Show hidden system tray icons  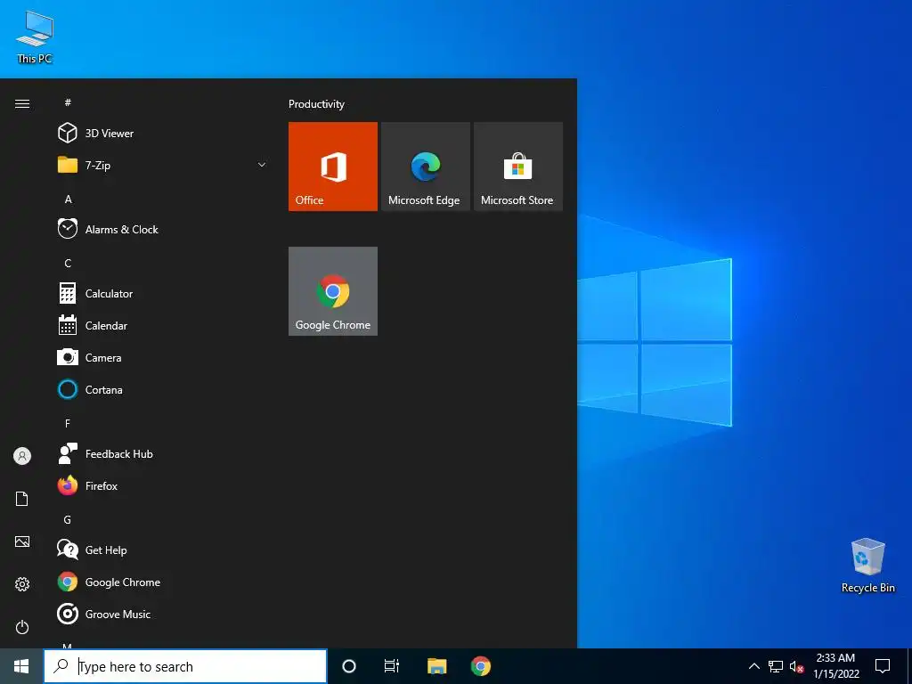pyautogui.click(x=753, y=666)
